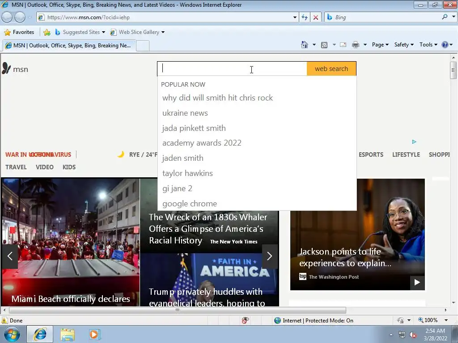Open Miami Beach story thumbnail
This screenshot has height=343, width=458.
[x=71, y=242]
